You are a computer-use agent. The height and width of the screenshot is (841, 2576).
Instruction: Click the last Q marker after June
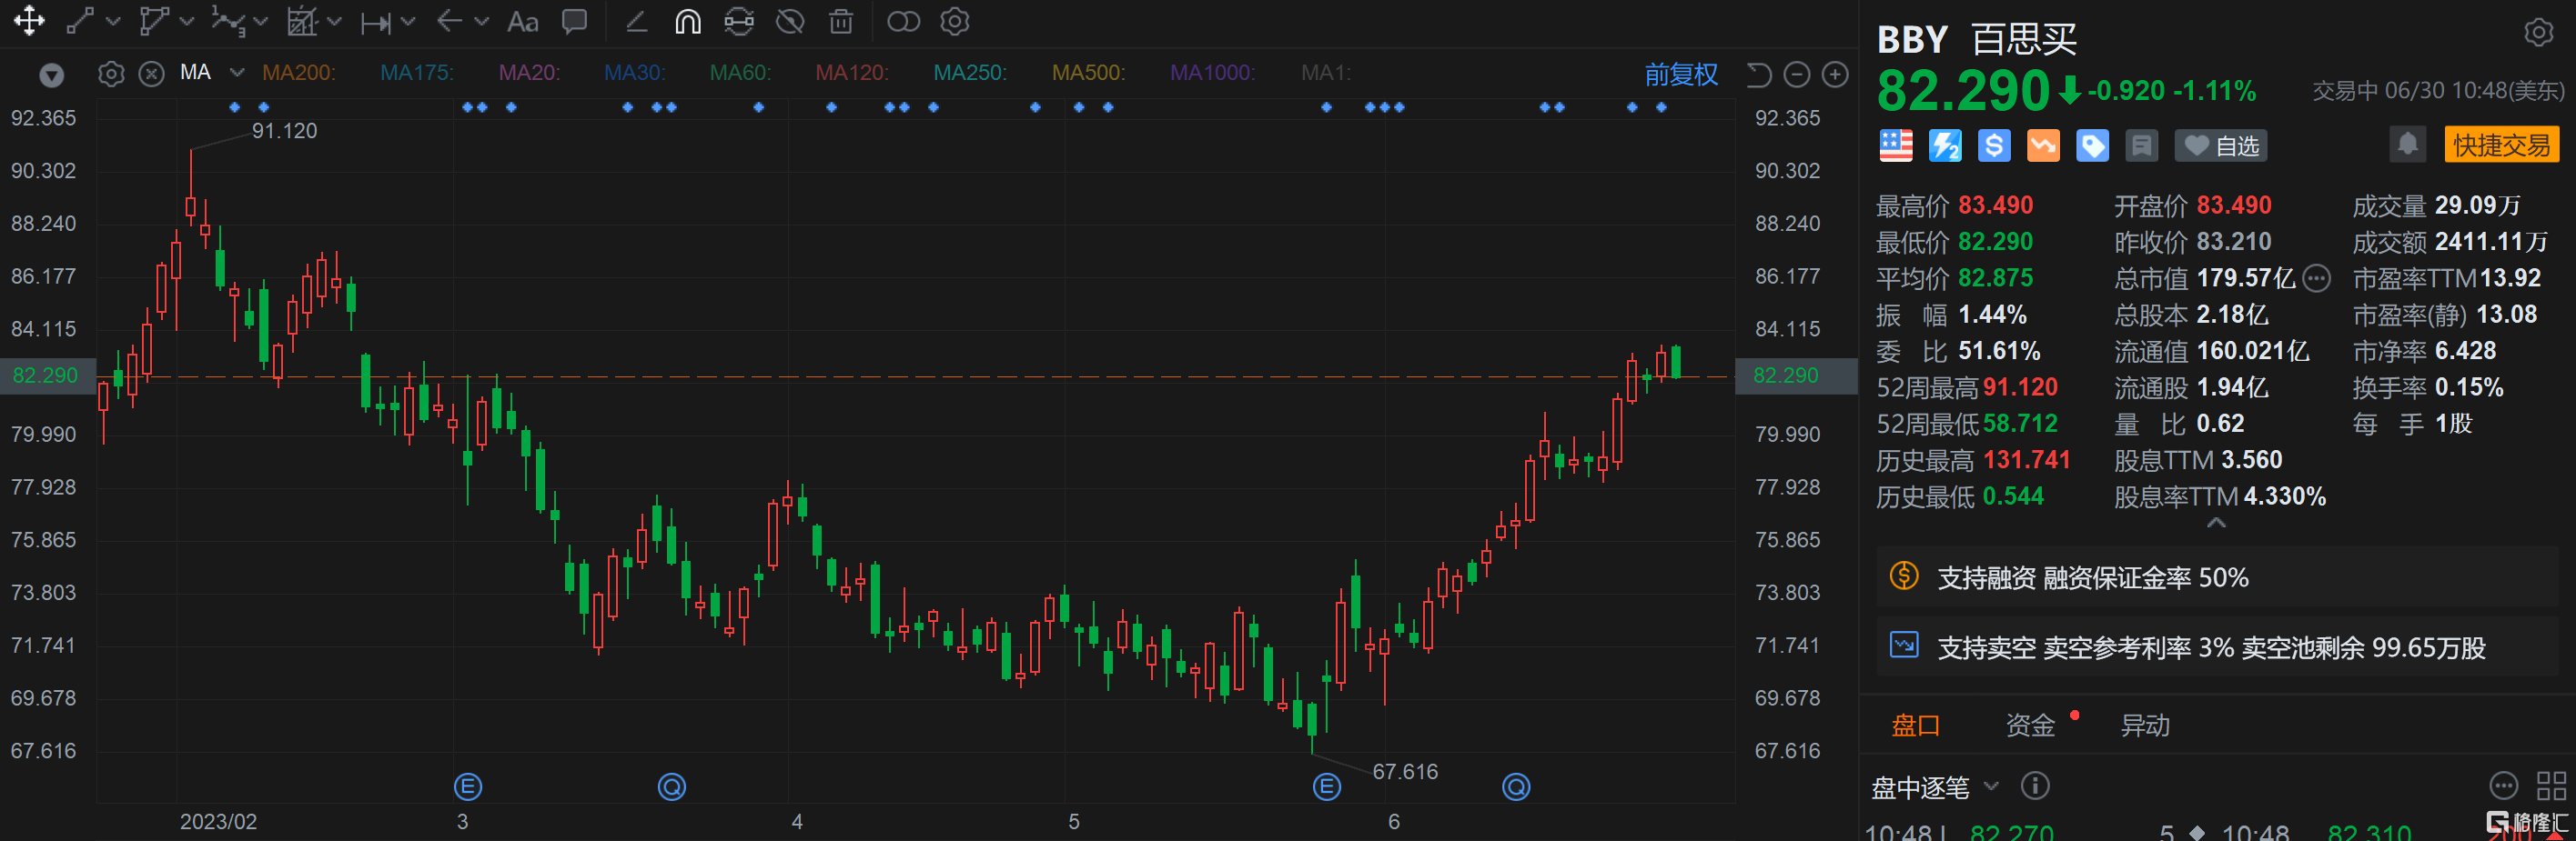1516,787
